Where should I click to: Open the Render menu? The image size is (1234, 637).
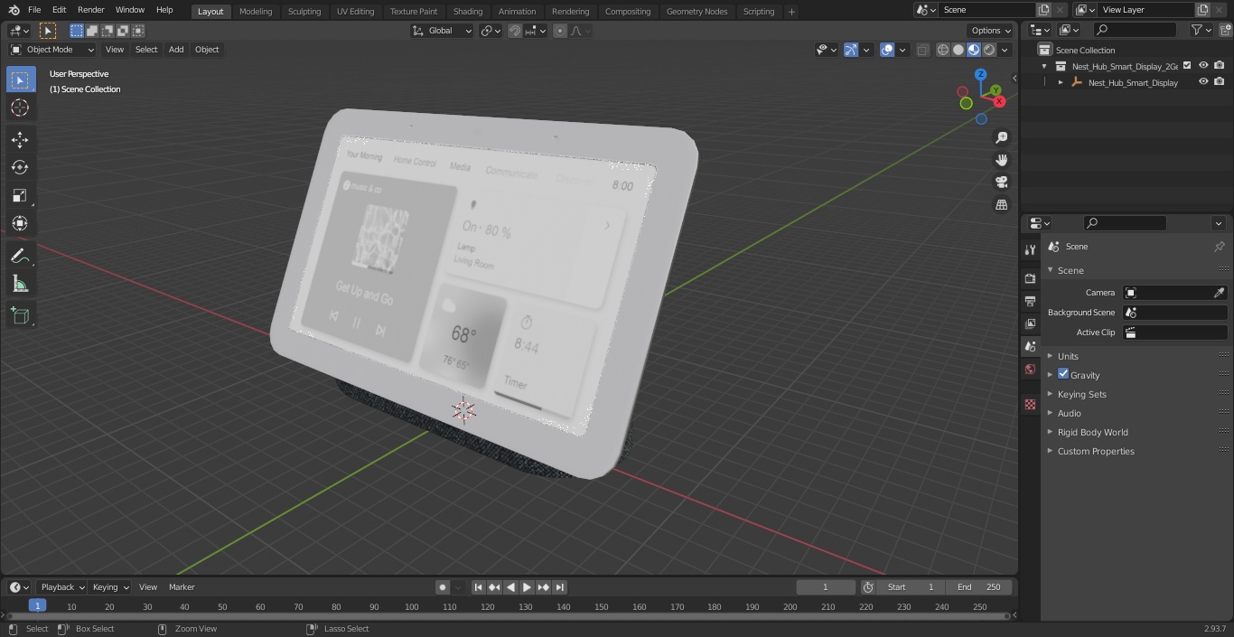91,10
